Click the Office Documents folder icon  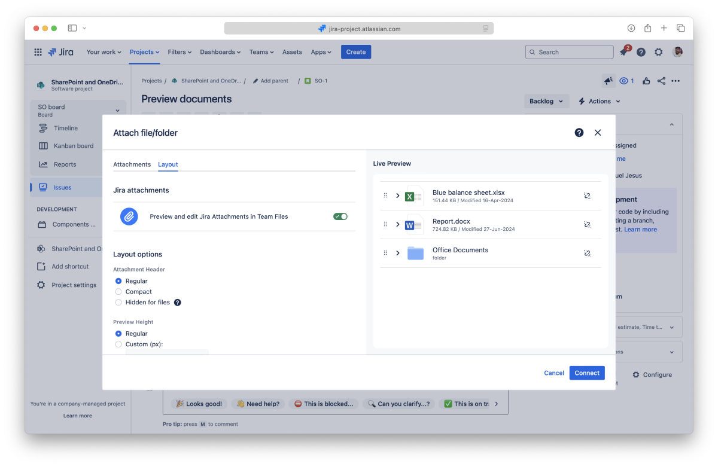click(415, 253)
